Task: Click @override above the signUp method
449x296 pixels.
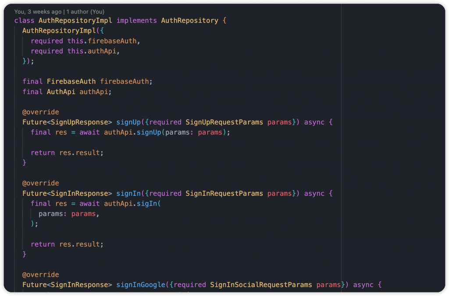Action: (x=41, y=112)
